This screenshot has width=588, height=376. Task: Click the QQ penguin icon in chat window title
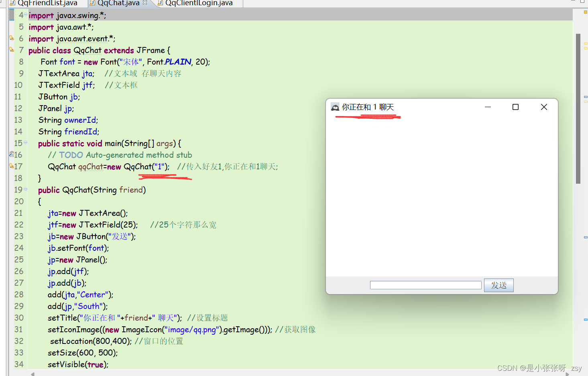tap(335, 107)
